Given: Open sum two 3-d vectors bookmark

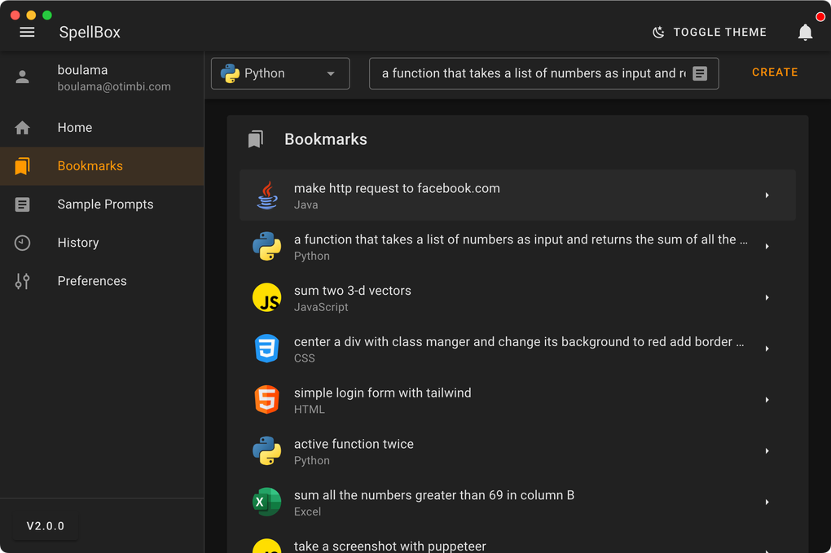Looking at the screenshot, I should tap(518, 298).
